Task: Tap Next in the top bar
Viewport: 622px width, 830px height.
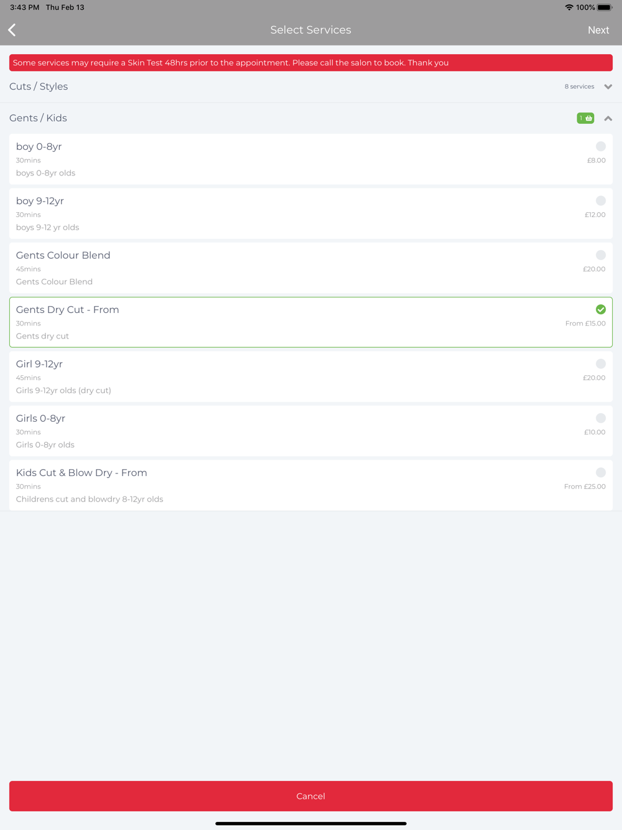Action: tap(598, 30)
